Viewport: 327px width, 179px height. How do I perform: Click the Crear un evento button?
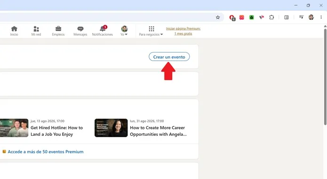(x=169, y=57)
